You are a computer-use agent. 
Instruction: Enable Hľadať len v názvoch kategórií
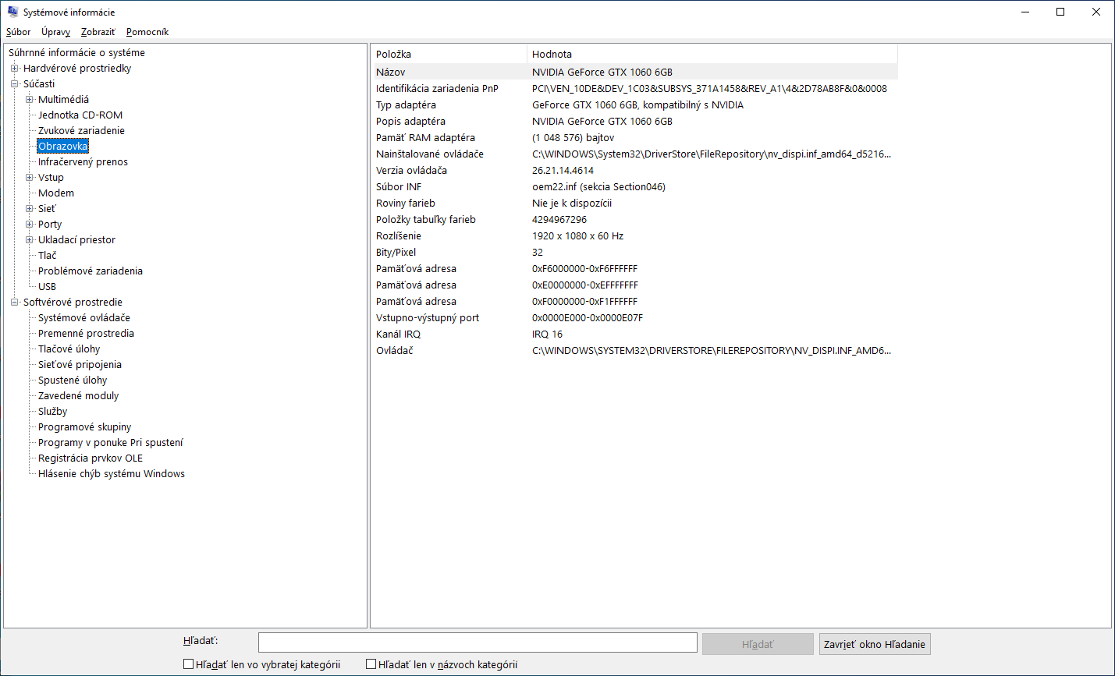point(371,664)
